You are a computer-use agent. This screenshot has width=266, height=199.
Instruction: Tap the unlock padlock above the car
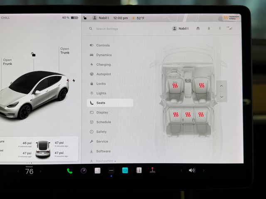(33, 54)
